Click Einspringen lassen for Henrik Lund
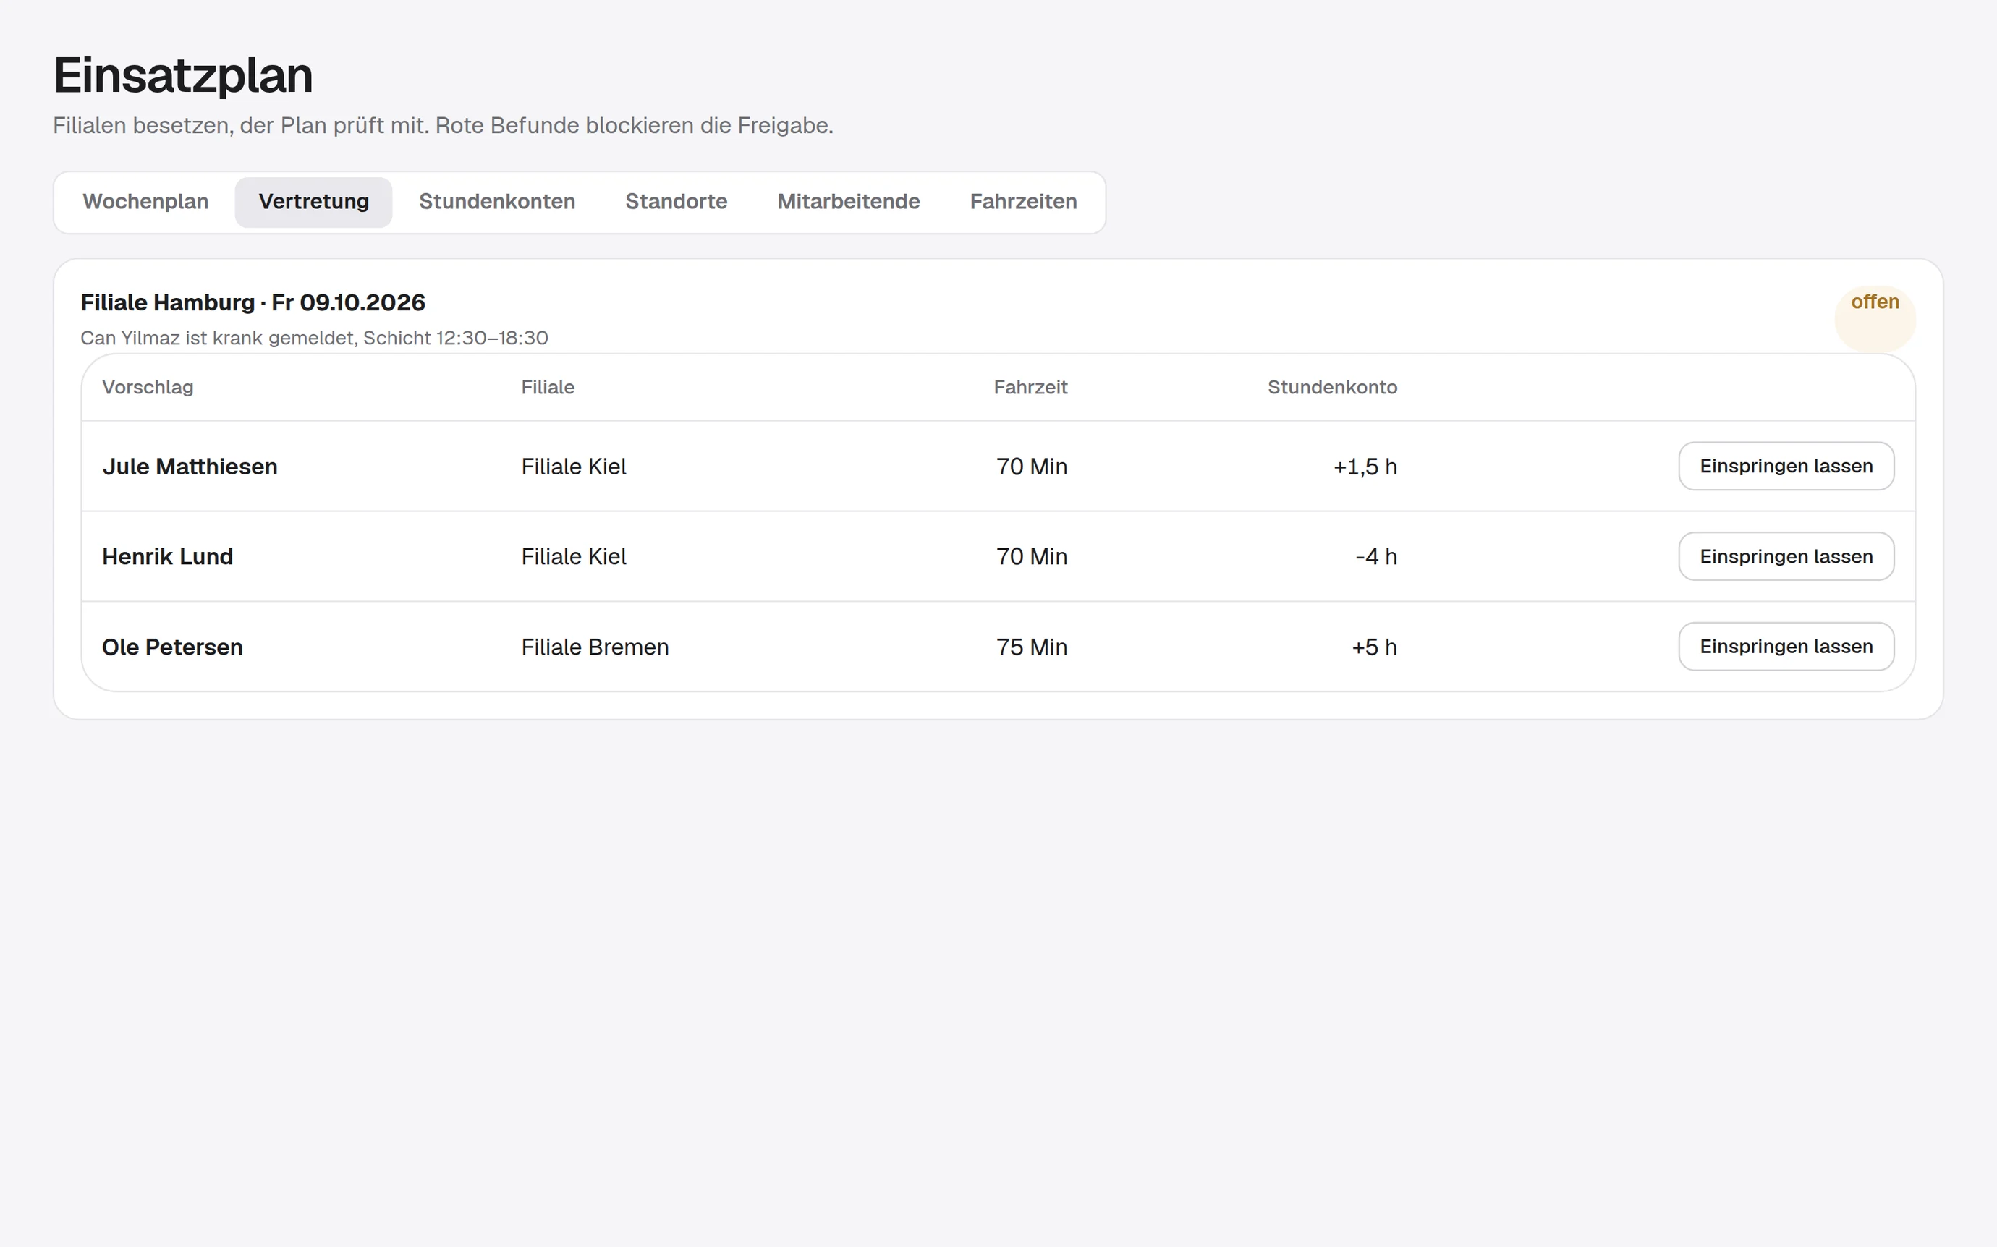 click(1786, 556)
